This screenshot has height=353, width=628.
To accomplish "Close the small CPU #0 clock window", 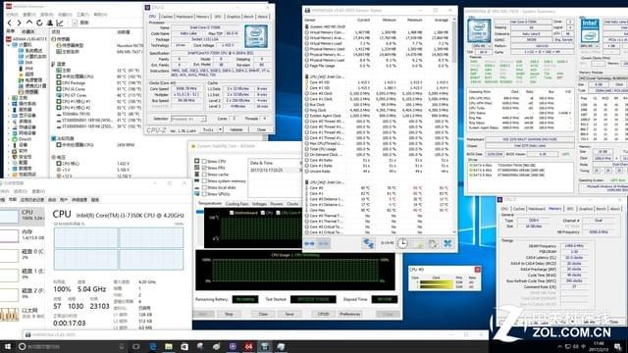I will click(x=477, y=270).
